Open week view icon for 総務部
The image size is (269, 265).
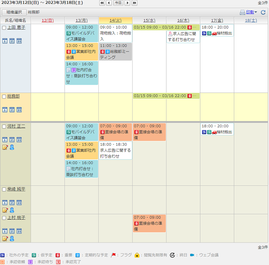click(x=12, y=109)
